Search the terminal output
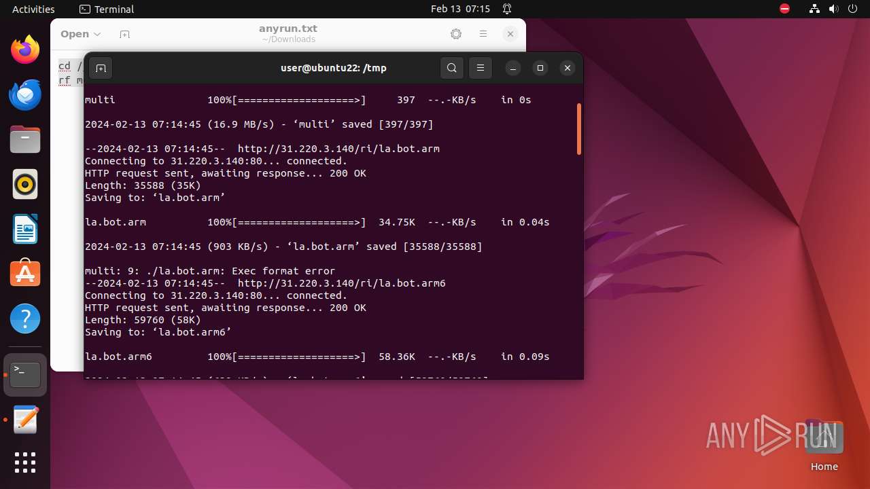 click(x=452, y=68)
